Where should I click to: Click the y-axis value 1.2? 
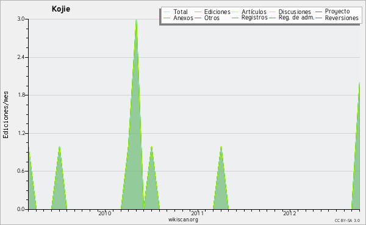21,133
